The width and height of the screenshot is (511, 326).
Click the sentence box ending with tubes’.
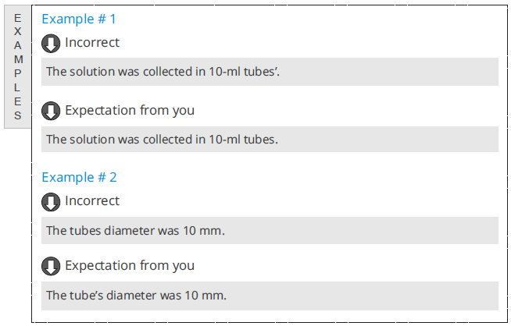[x=270, y=72]
